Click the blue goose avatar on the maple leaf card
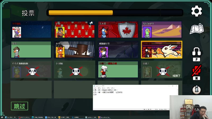The image size is (212, 119). [104, 32]
